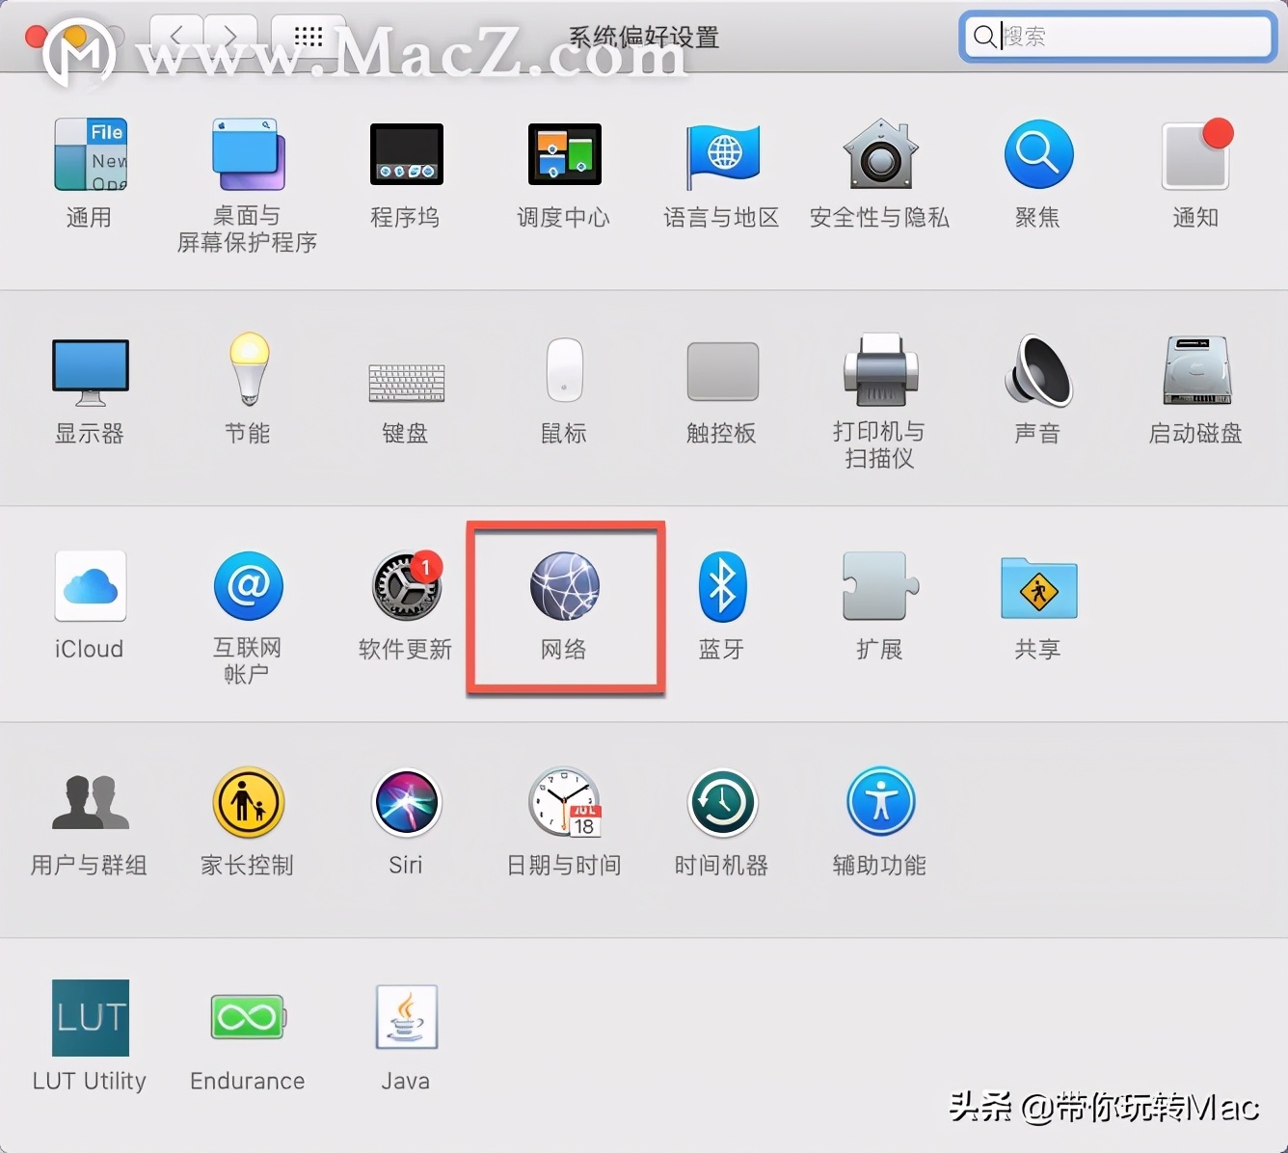Open the iCloud preference pane

click(90, 585)
